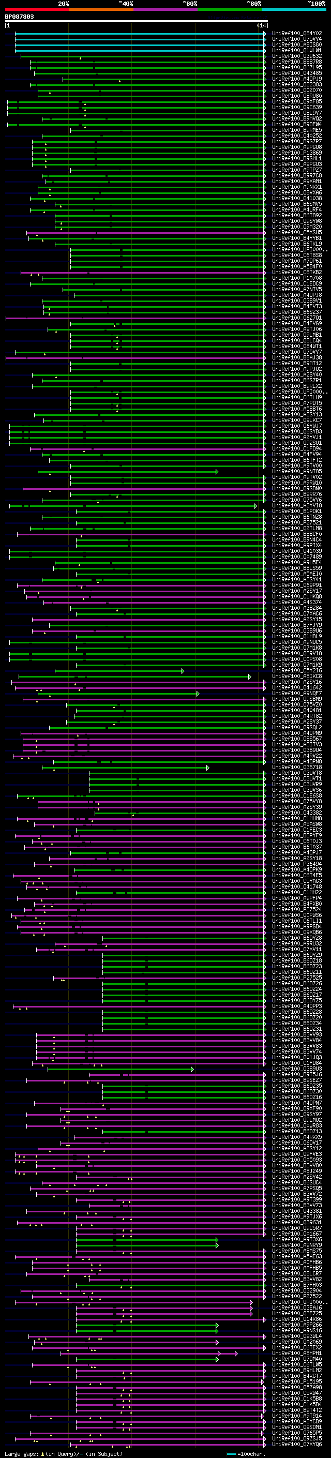This screenshot has width=331, height=1458.
Task: Select the UniRef100_Q93WL4 label
Action: point(296,1336)
